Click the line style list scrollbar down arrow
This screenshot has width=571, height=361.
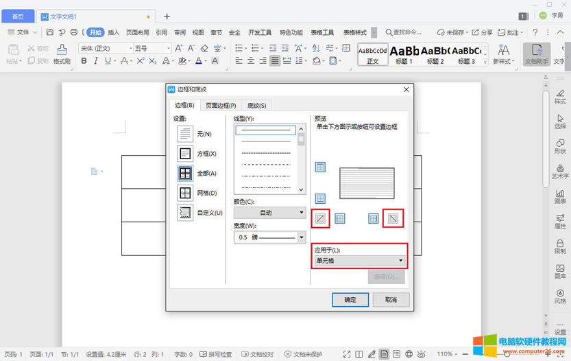click(x=301, y=189)
